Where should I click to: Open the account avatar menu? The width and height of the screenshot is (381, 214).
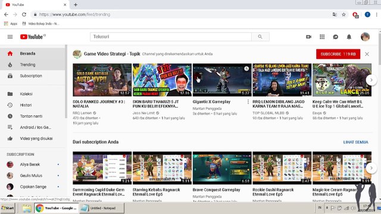pos(365,37)
